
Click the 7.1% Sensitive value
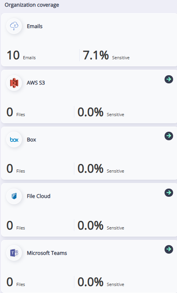point(106,55)
